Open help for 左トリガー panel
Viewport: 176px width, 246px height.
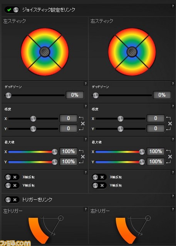point(85,209)
